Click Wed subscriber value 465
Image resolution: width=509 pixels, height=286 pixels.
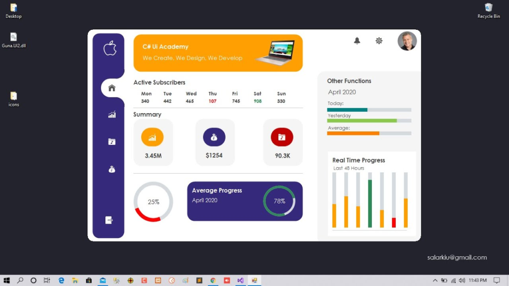tap(190, 101)
